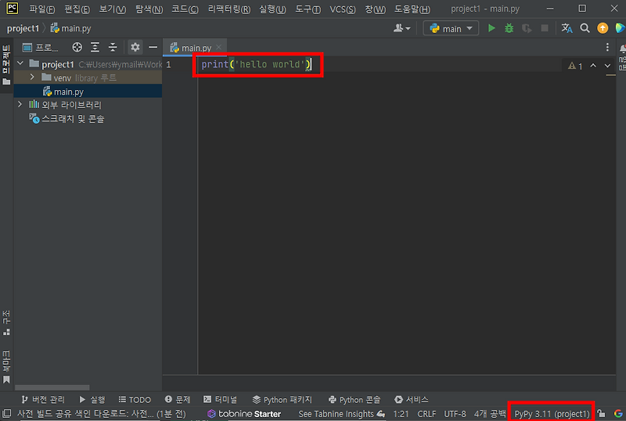Open the File menu (파일)
626x421 pixels.
pyautogui.click(x=42, y=9)
